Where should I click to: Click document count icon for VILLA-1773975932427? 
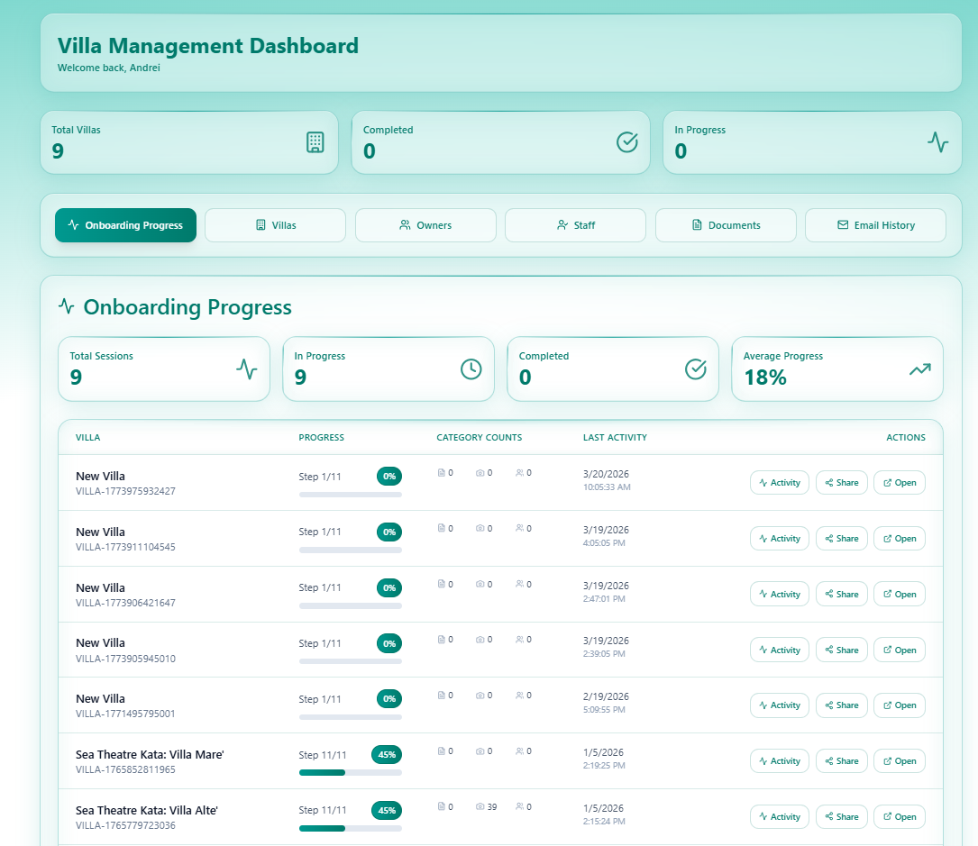point(442,473)
